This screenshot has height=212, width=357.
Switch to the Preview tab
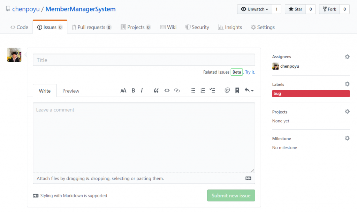click(x=71, y=91)
